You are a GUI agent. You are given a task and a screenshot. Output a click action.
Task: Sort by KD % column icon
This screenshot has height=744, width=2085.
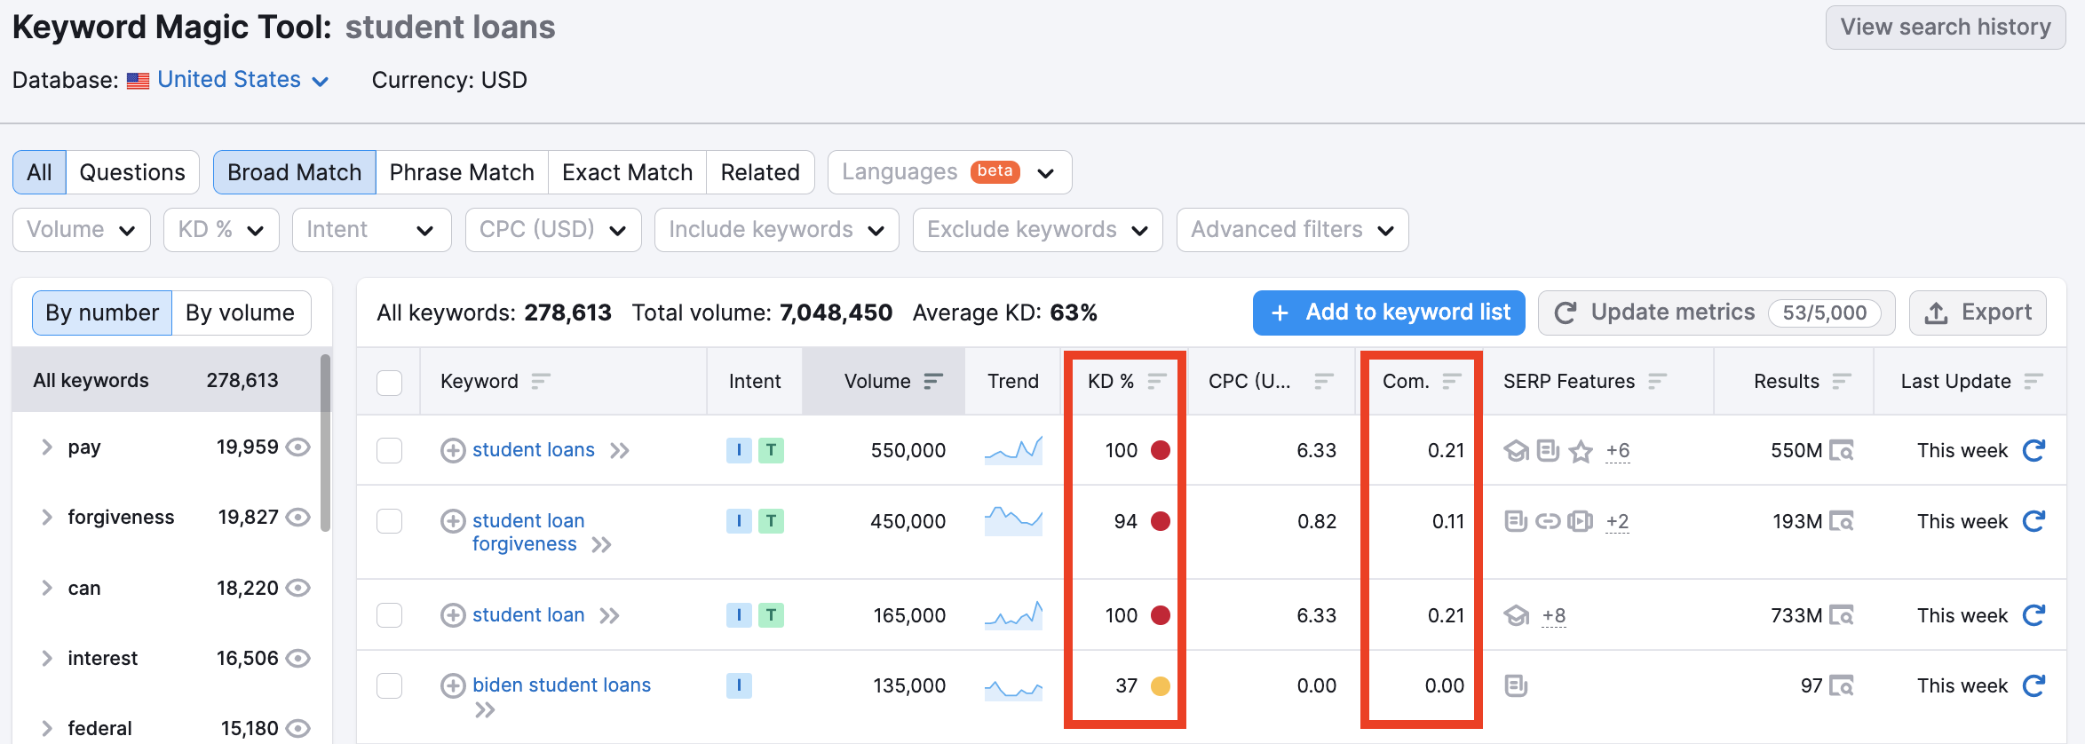(x=1156, y=381)
